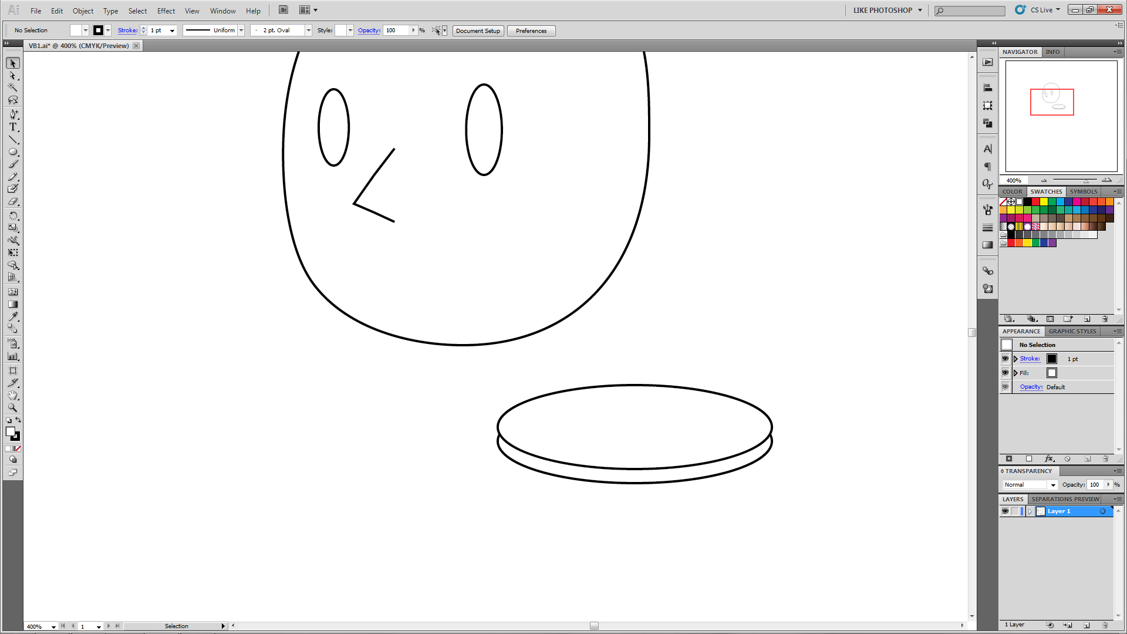Toggle Stroke visibility in Appearance panel

[1005, 359]
